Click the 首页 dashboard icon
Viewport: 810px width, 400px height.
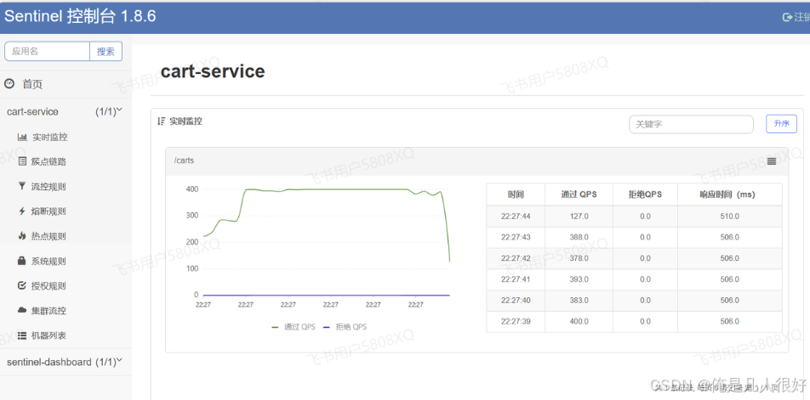9,83
